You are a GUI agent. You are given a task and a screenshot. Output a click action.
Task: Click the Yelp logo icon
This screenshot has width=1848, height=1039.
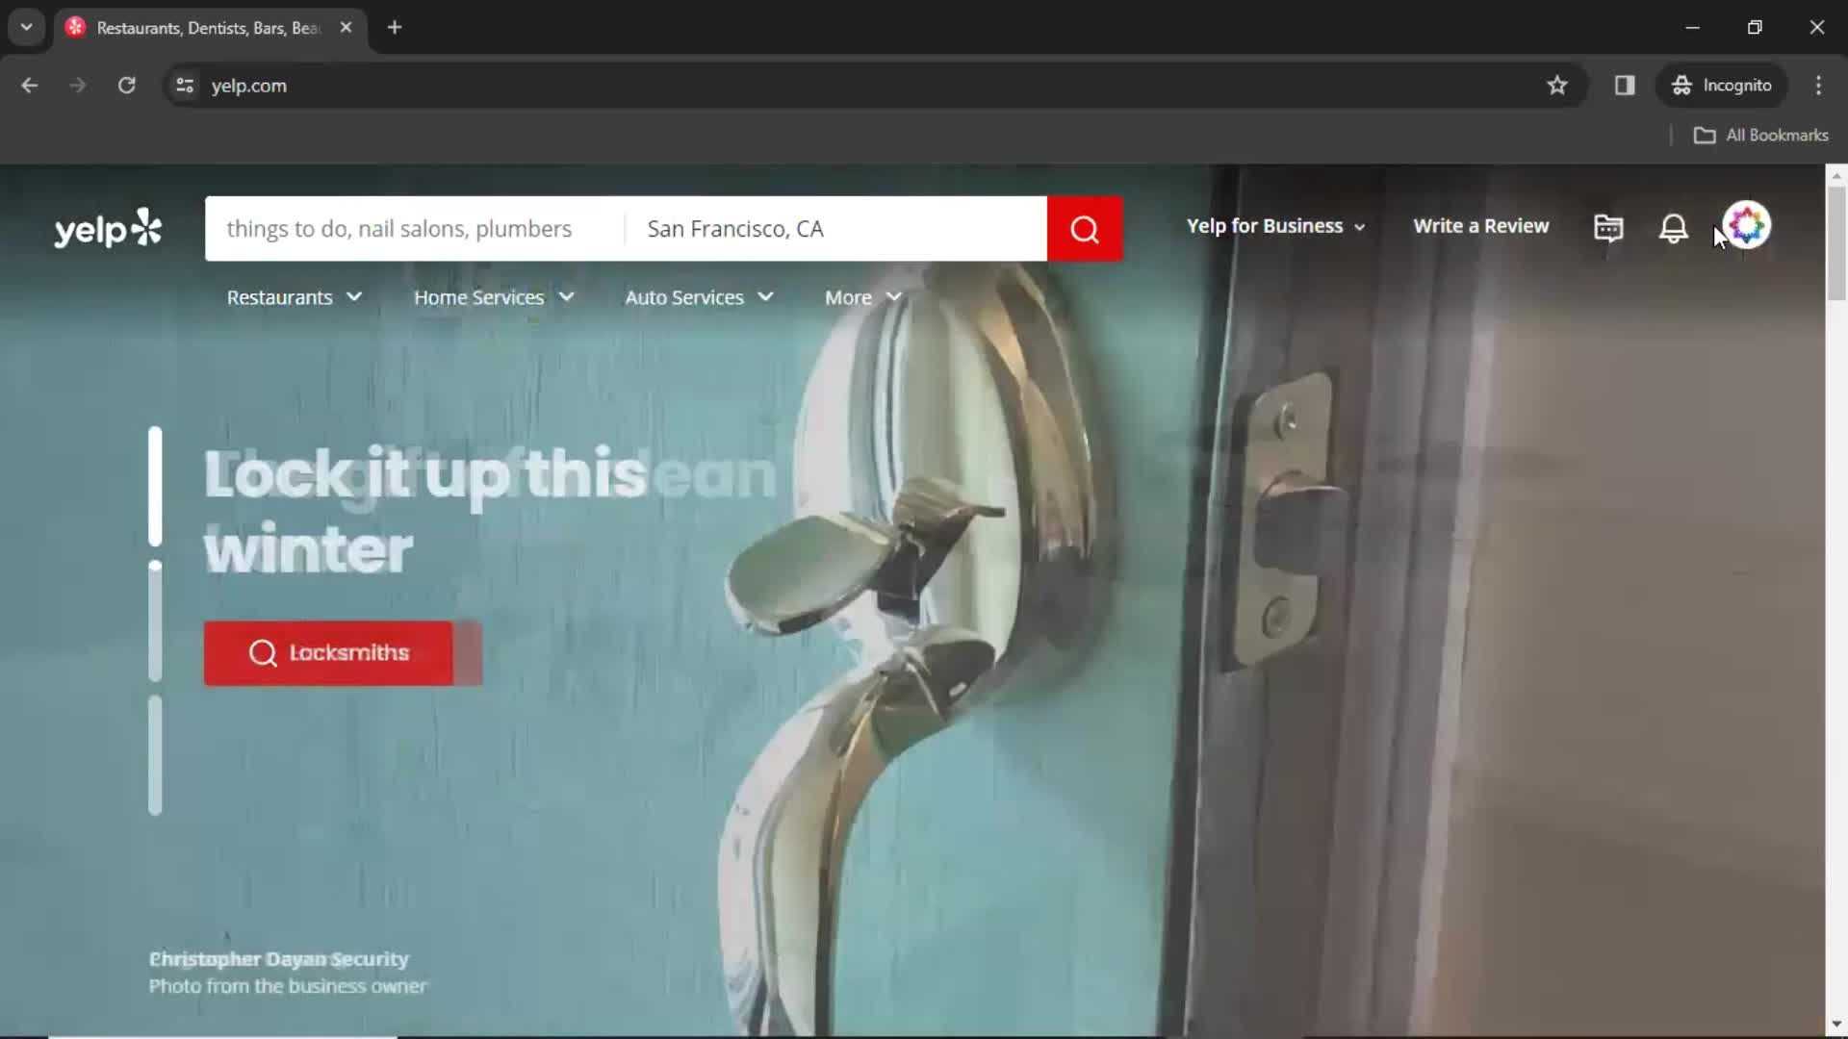(x=108, y=228)
